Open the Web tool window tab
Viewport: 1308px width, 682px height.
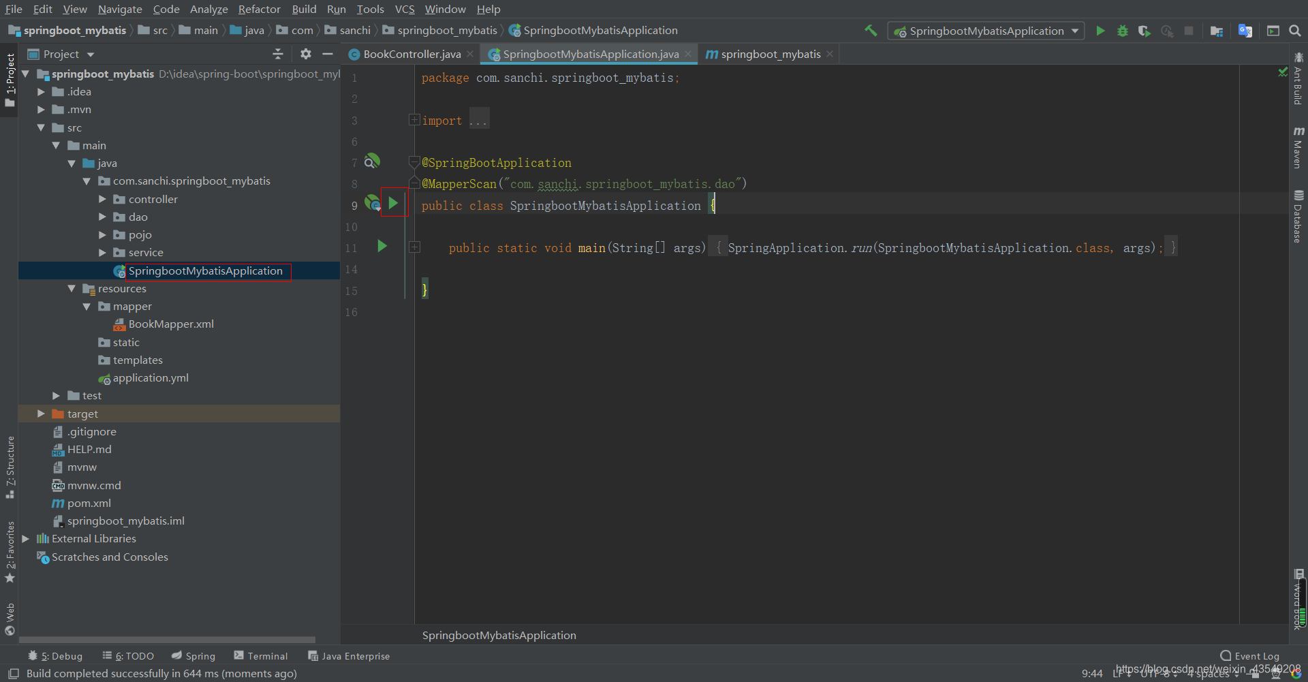click(10, 619)
